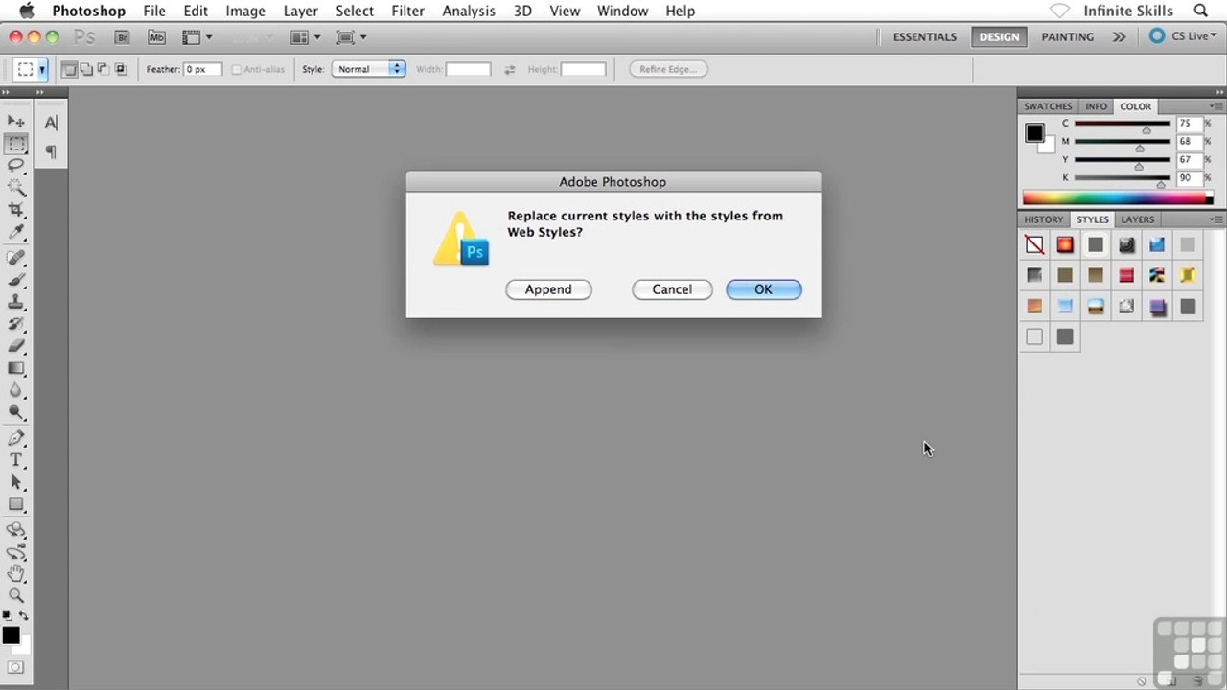
Task: Swap foreground and background colors
Action: pyautogui.click(x=24, y=616)
